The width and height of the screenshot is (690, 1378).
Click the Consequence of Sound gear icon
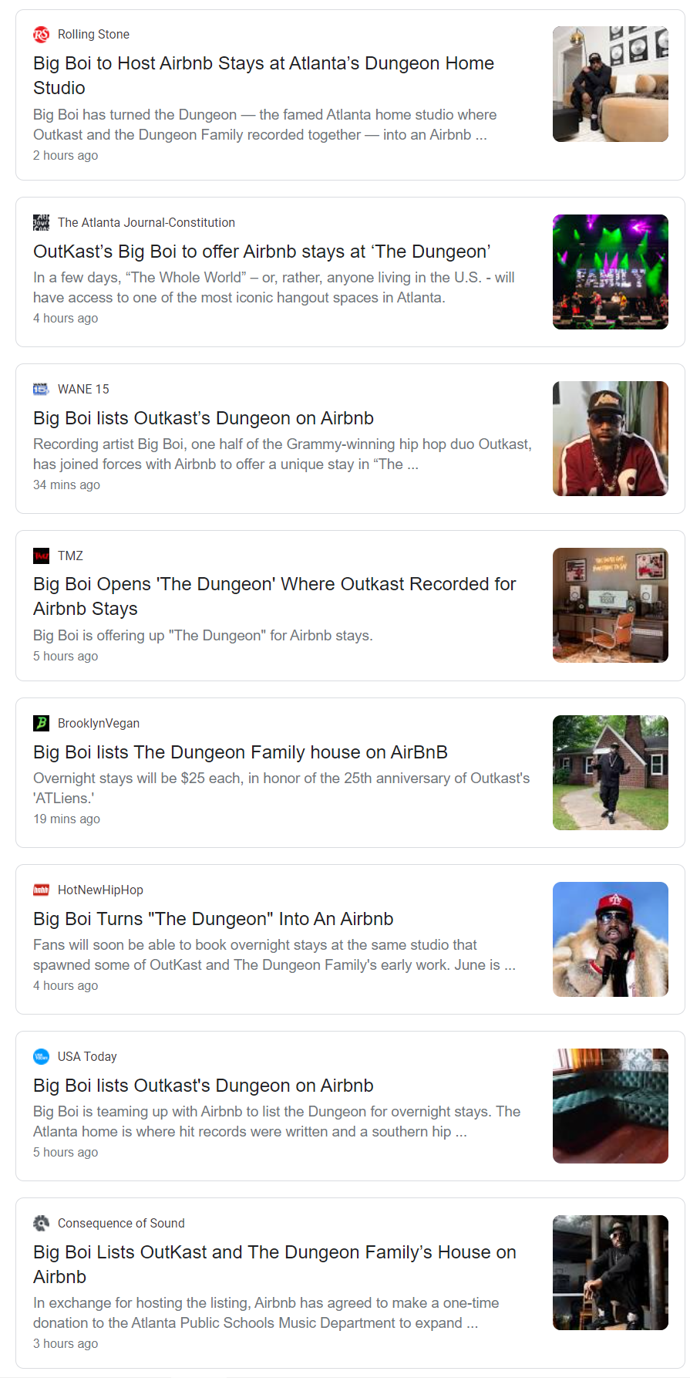pyautogui.click(x=41, y=1223)
